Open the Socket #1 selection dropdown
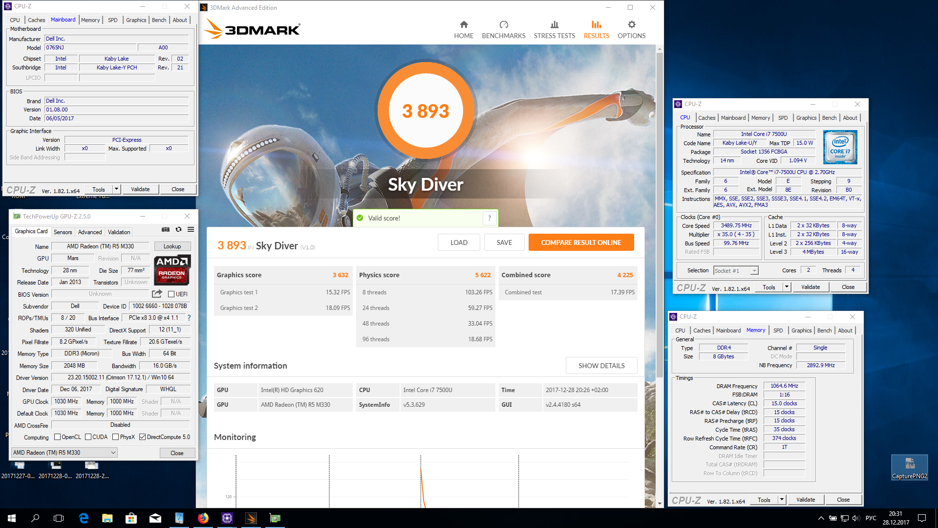Viewport: 938px width, 528px height. point(735,270)
